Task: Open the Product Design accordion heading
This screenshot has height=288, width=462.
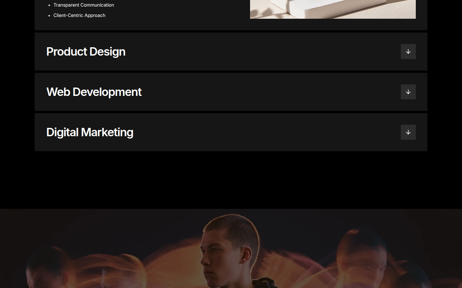Action: [86, 52]
